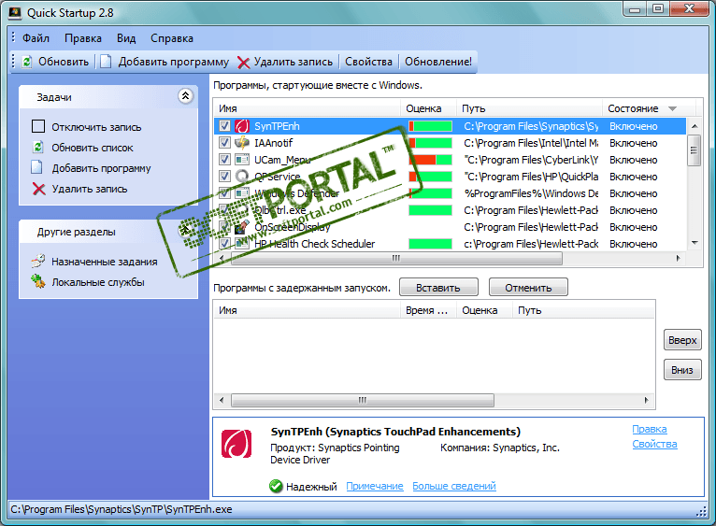Uncheck the IAAnotif startup entry
Image resolution: width=716 pixels, height=526 pixels.
[x=224, y=142]
